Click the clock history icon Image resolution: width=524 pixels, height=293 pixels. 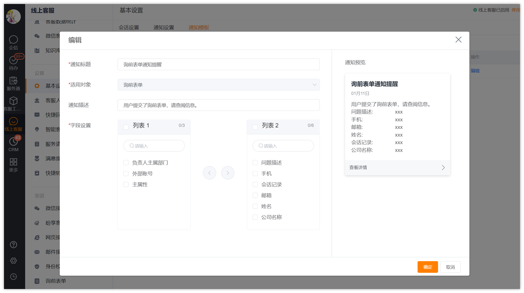click(13, 277)
